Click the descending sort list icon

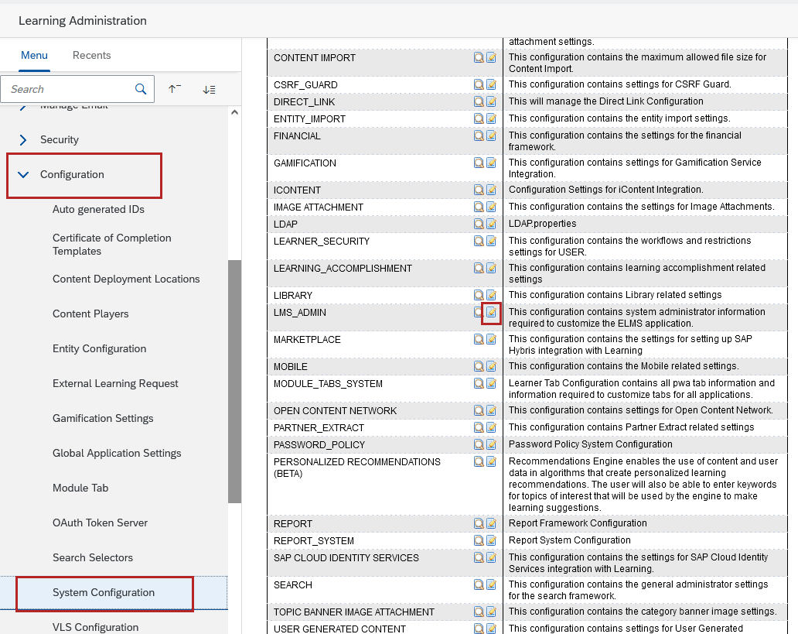click(209, 89)
